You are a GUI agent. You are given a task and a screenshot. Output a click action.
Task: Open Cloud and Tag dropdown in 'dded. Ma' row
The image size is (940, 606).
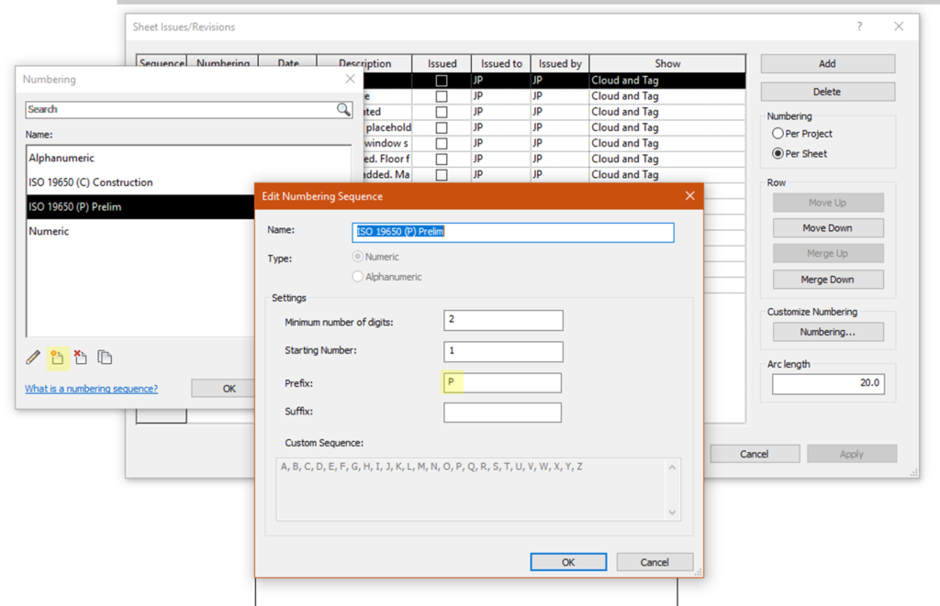(x=667, y=174)
